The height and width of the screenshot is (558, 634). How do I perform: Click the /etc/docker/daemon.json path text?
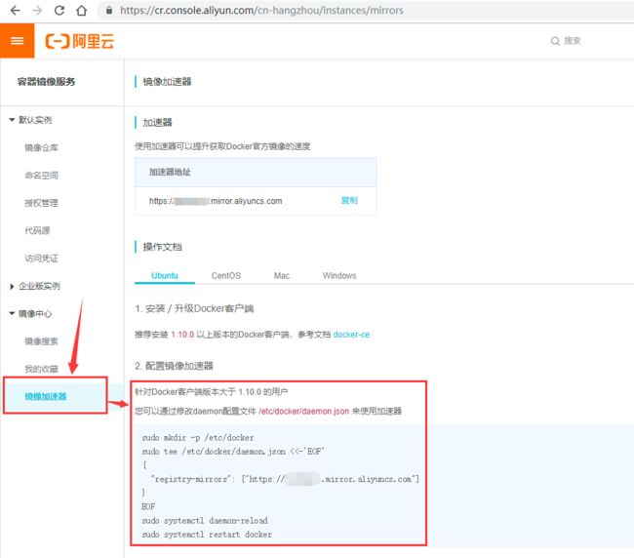[303, 412]
